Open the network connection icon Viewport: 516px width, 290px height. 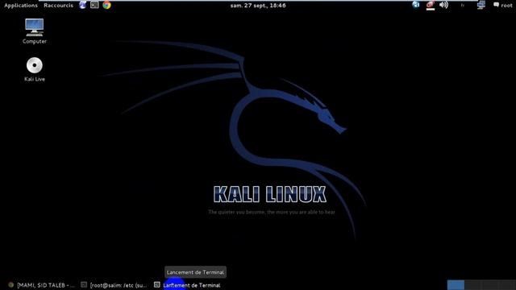pos(481,5)
